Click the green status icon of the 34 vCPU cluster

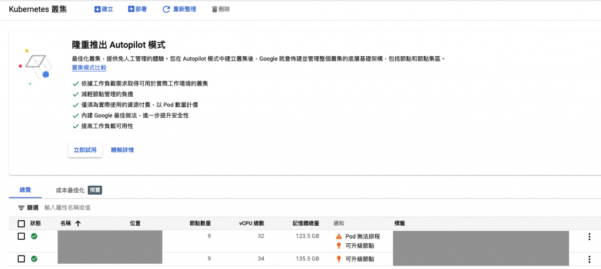point(34,259)
